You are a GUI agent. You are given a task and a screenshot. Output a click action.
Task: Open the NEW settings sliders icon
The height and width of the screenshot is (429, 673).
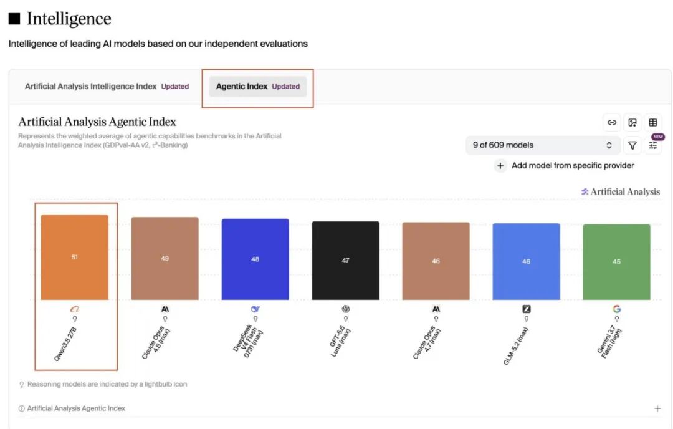point(653,145)
